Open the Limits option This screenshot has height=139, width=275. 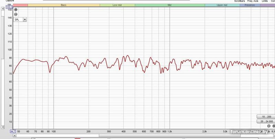(265, 1)
